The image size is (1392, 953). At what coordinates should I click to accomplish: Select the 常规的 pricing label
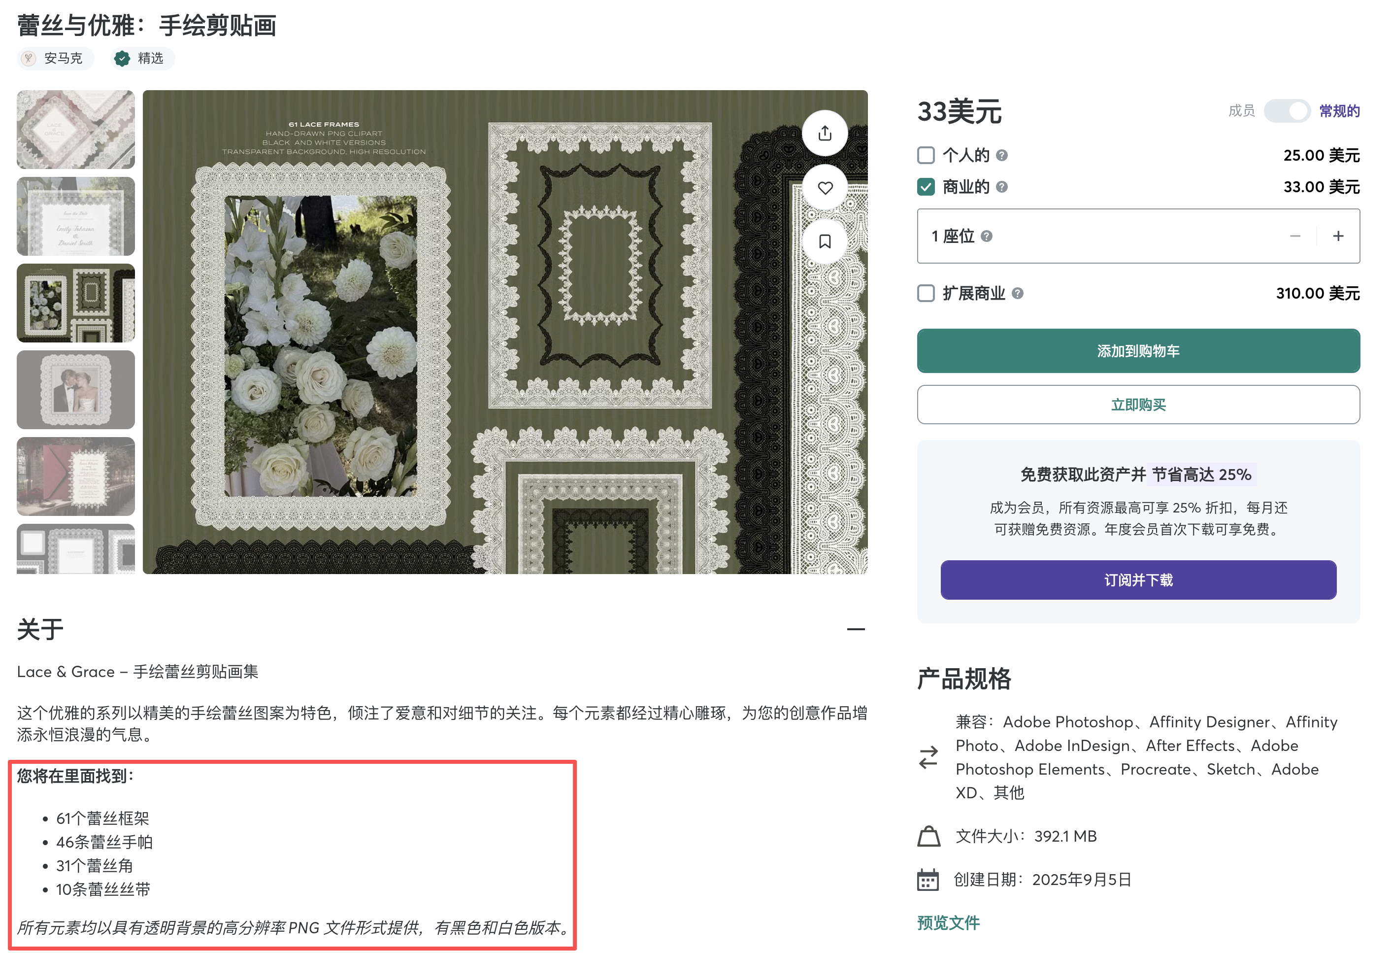[x=1339, y=111]
